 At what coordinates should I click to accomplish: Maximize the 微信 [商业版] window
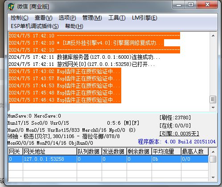coord(191,5)
